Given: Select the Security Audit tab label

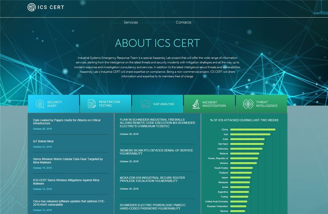Looking at the screenshot, I should click(54, 104).
